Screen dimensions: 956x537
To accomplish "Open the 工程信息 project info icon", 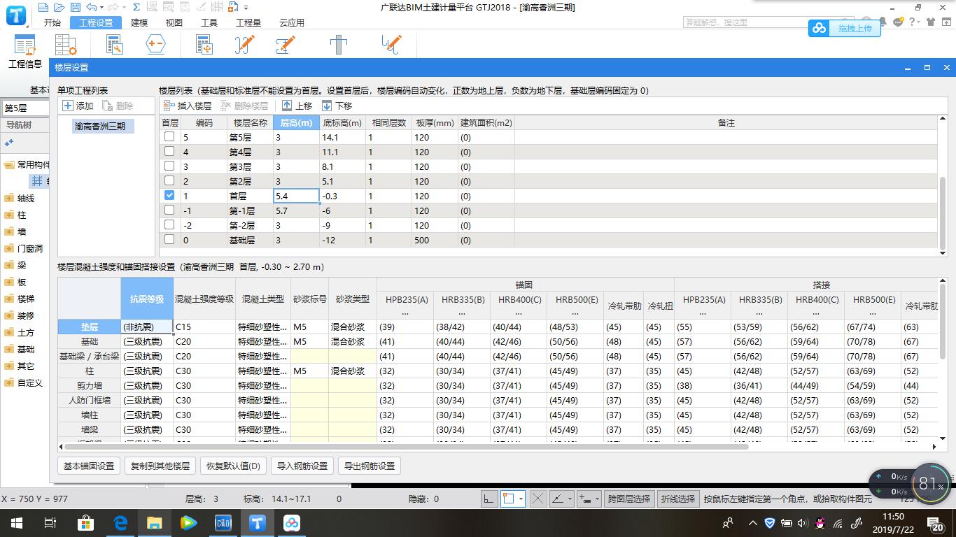I will point(25,52).
